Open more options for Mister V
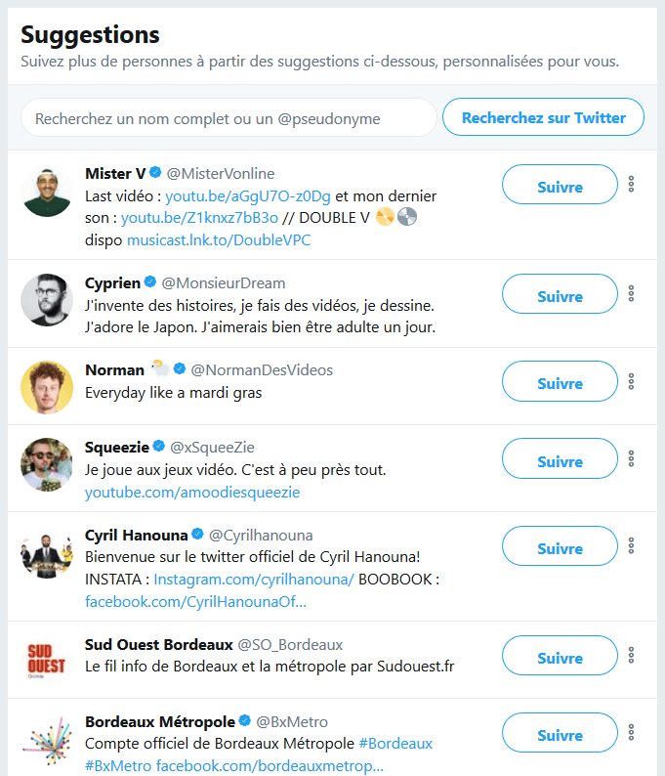The image size is (665, 776). [x=632, y=184]
